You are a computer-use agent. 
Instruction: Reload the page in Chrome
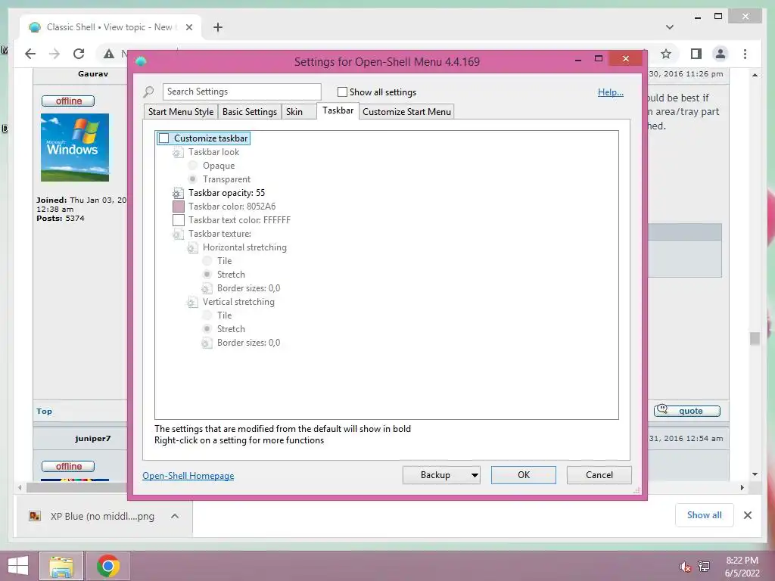[79, 54]
